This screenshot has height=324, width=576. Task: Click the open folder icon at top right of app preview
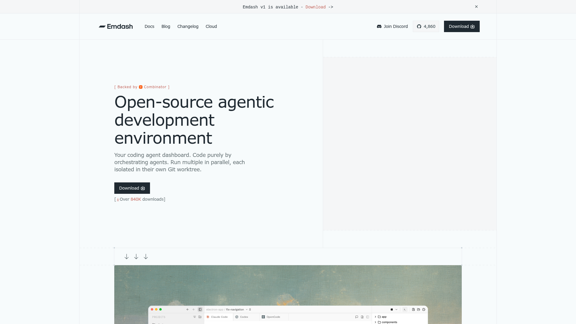[418, 309]
